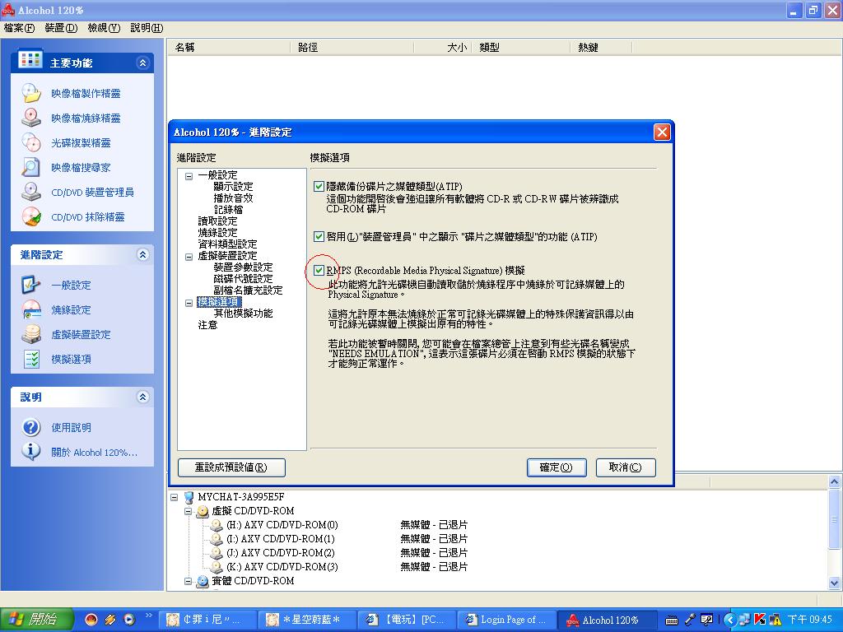The image size is (843, 632).
Task: Collapse the 主要功能 sidebar panel
Action: point(142,63)
